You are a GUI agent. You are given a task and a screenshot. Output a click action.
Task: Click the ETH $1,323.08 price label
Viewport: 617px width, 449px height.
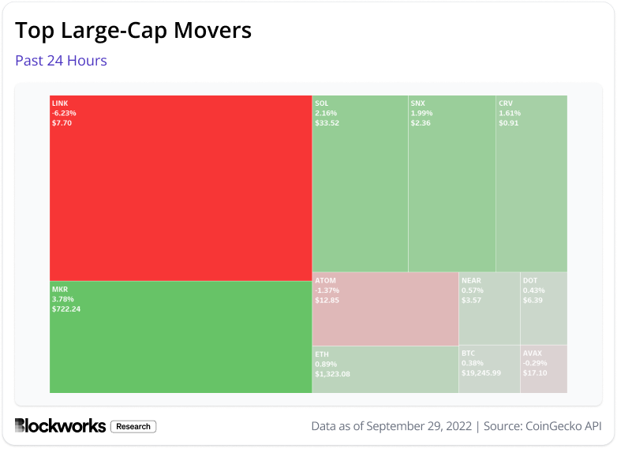pos(332,373)
